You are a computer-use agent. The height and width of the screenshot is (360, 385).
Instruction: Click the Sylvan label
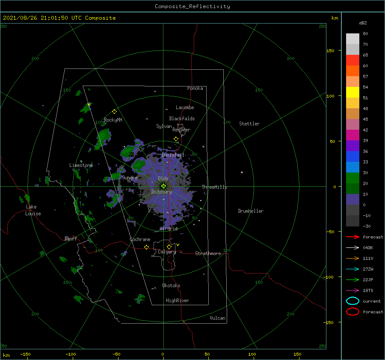coord(164,126)
